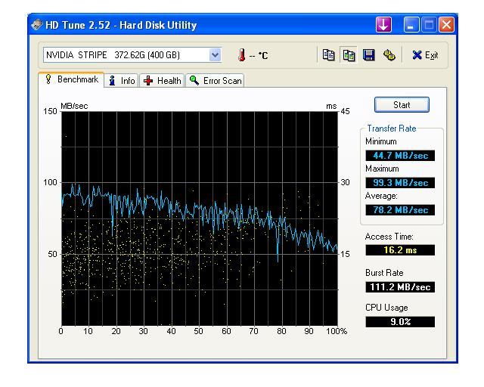Click the Burst Rate value 111.2 MB/sec
The width and height of the screenshot is (484, 387).
pos(400,287)
